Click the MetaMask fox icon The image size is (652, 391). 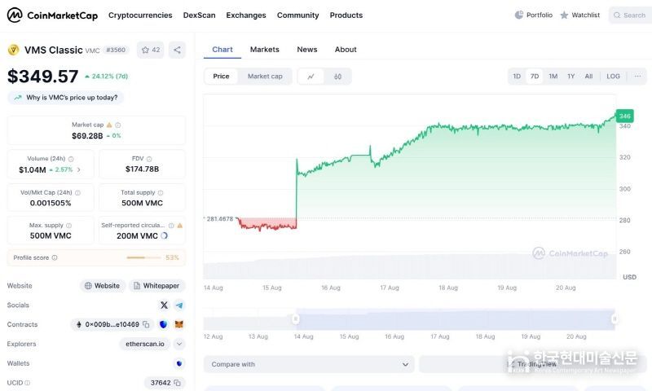179,324
